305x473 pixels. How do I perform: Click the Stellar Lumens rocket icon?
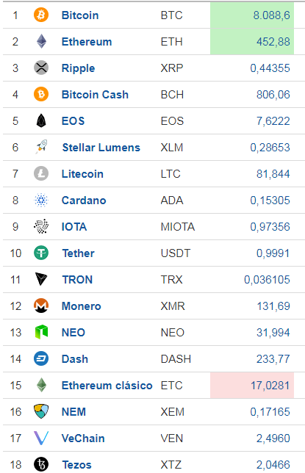click(x=41, y=147)
